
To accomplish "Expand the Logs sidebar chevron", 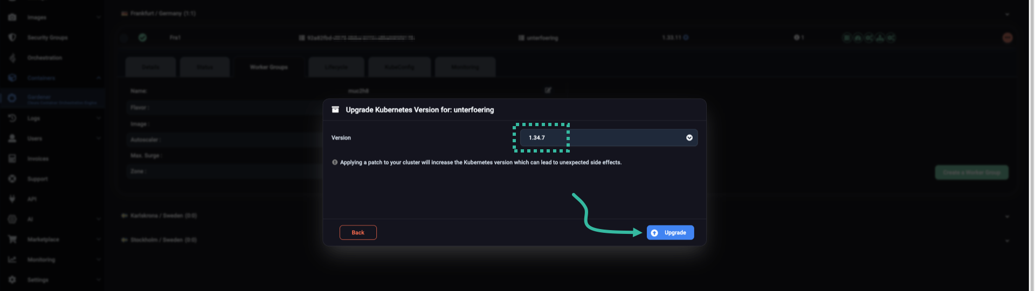I will [x=99, y=119].
